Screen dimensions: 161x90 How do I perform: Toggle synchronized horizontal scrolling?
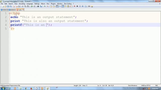point(54,6)
